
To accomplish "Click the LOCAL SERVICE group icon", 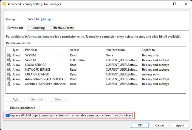I will [x=9, y=65].
